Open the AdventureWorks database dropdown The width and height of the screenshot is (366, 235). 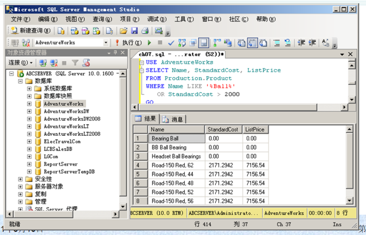coord(106,43)
